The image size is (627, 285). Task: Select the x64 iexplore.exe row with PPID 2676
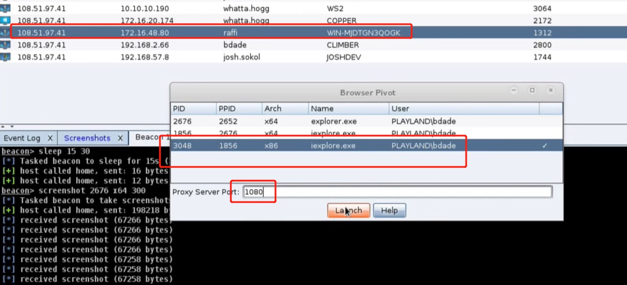[366, 133]
